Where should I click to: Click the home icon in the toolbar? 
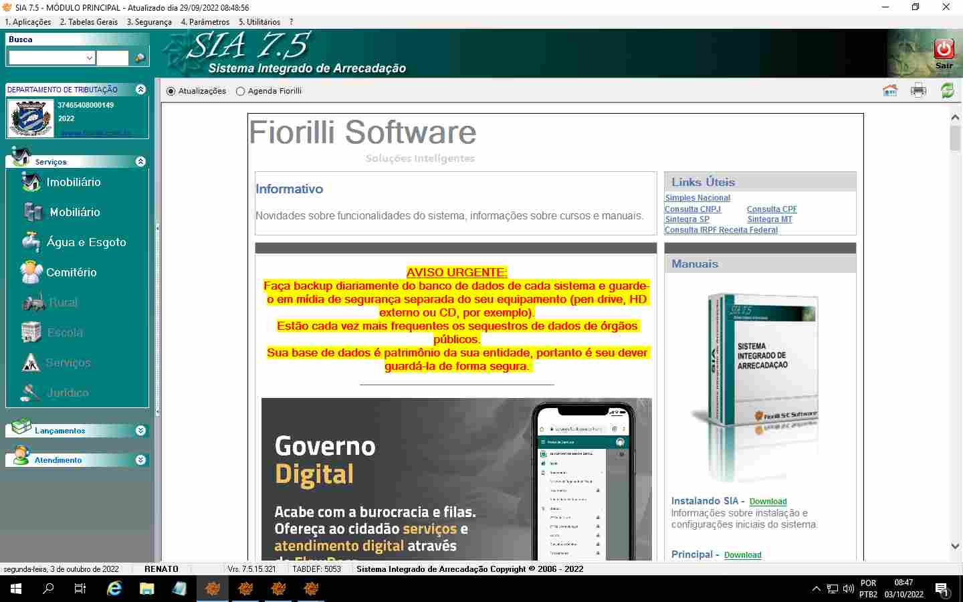pyautogui.click(x=889, y=90)
